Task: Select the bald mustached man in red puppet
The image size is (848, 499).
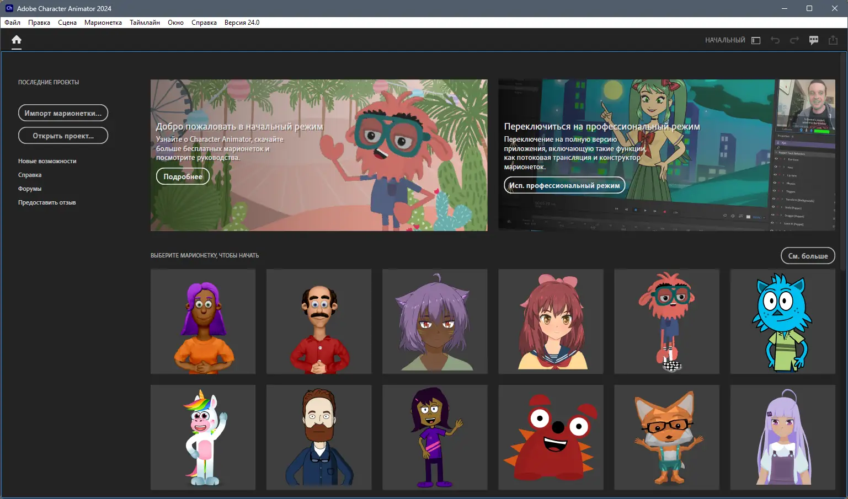Action: tap(319, 321)
